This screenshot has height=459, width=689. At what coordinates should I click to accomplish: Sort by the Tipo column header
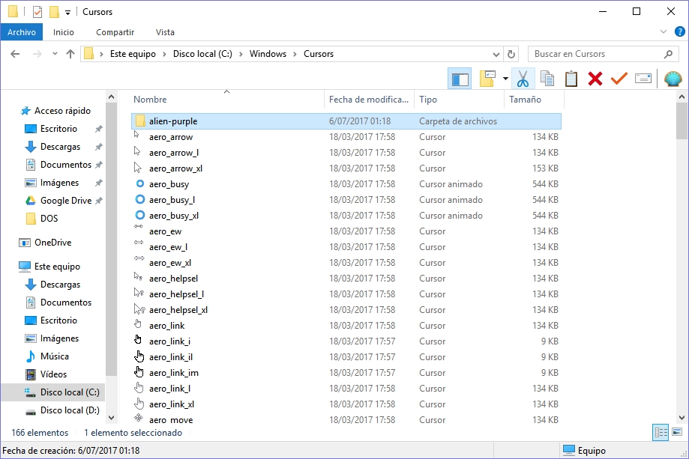(x=459, y=99)
